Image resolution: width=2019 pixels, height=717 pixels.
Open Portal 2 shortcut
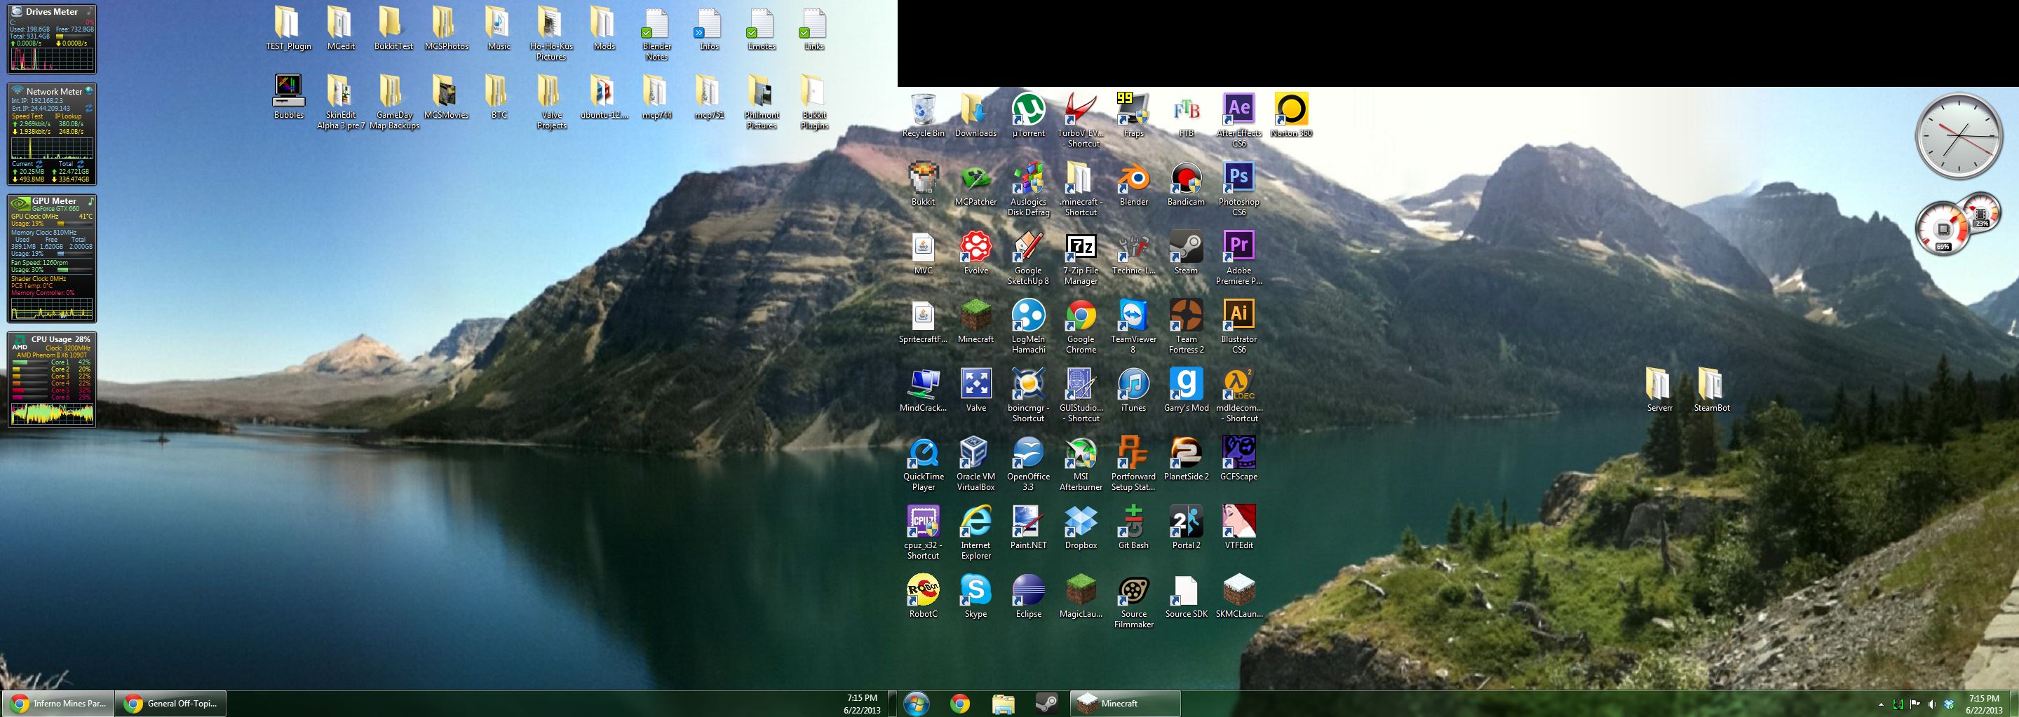1186,527
